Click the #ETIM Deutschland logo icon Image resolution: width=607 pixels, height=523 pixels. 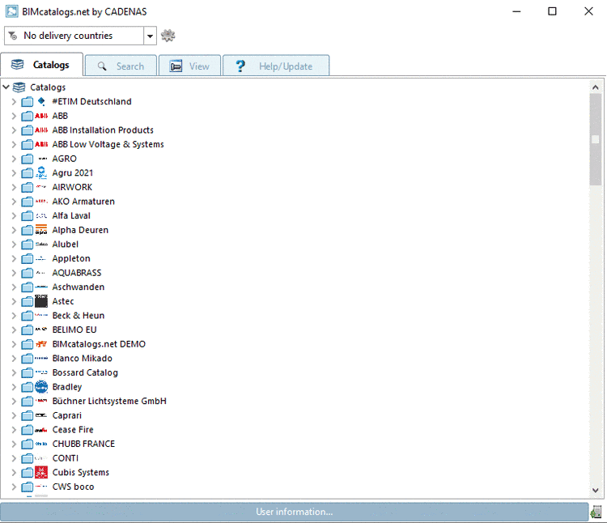coord(41,101)
